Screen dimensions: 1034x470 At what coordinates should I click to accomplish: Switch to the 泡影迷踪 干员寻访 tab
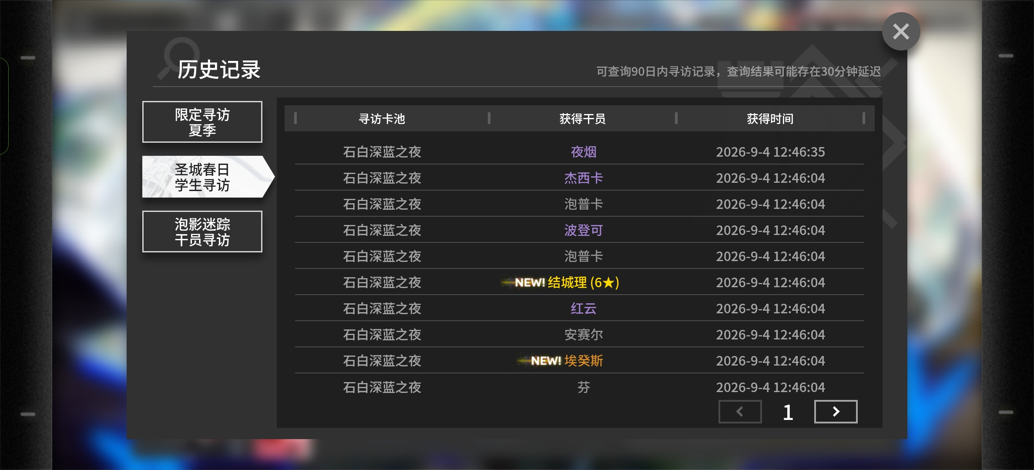[202, 232]
